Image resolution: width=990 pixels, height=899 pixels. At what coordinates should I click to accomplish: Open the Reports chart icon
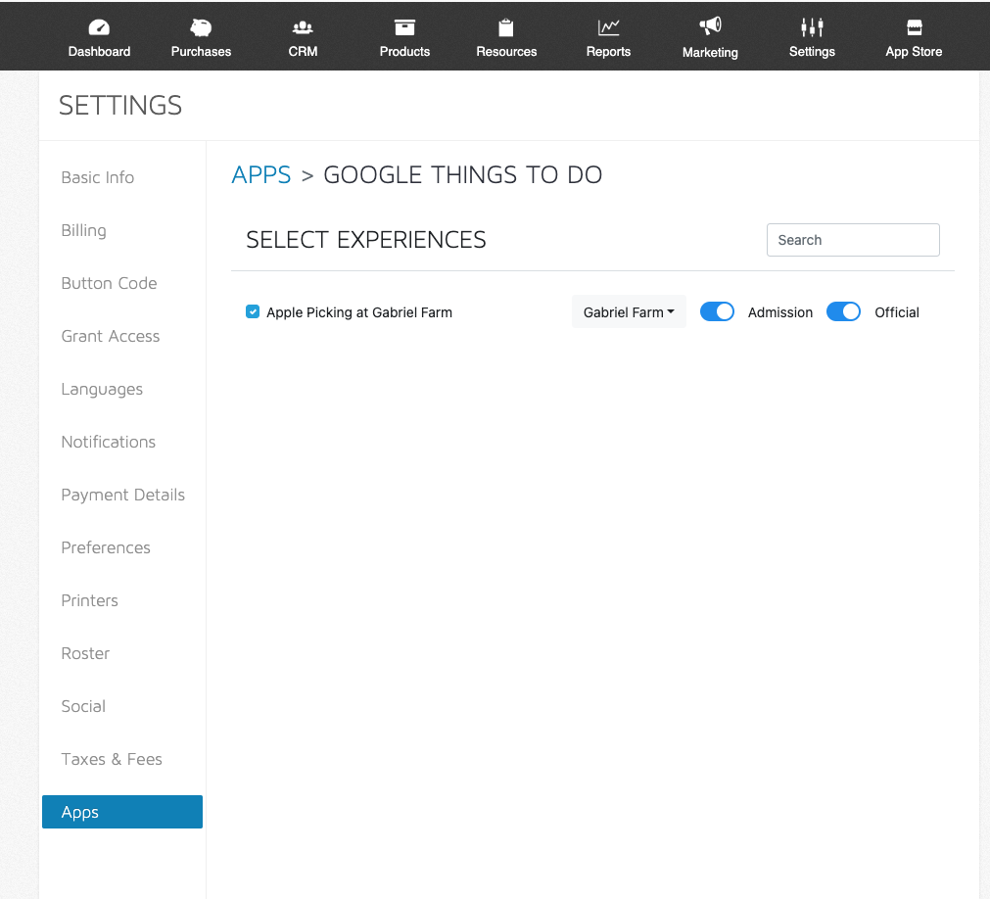tap(609, 27)
